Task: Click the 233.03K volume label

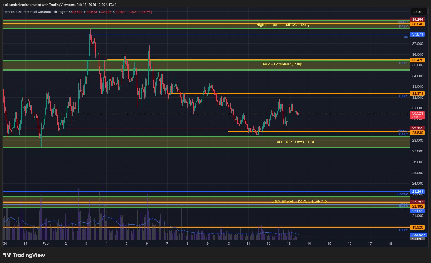Action: (x=418, y=235)
